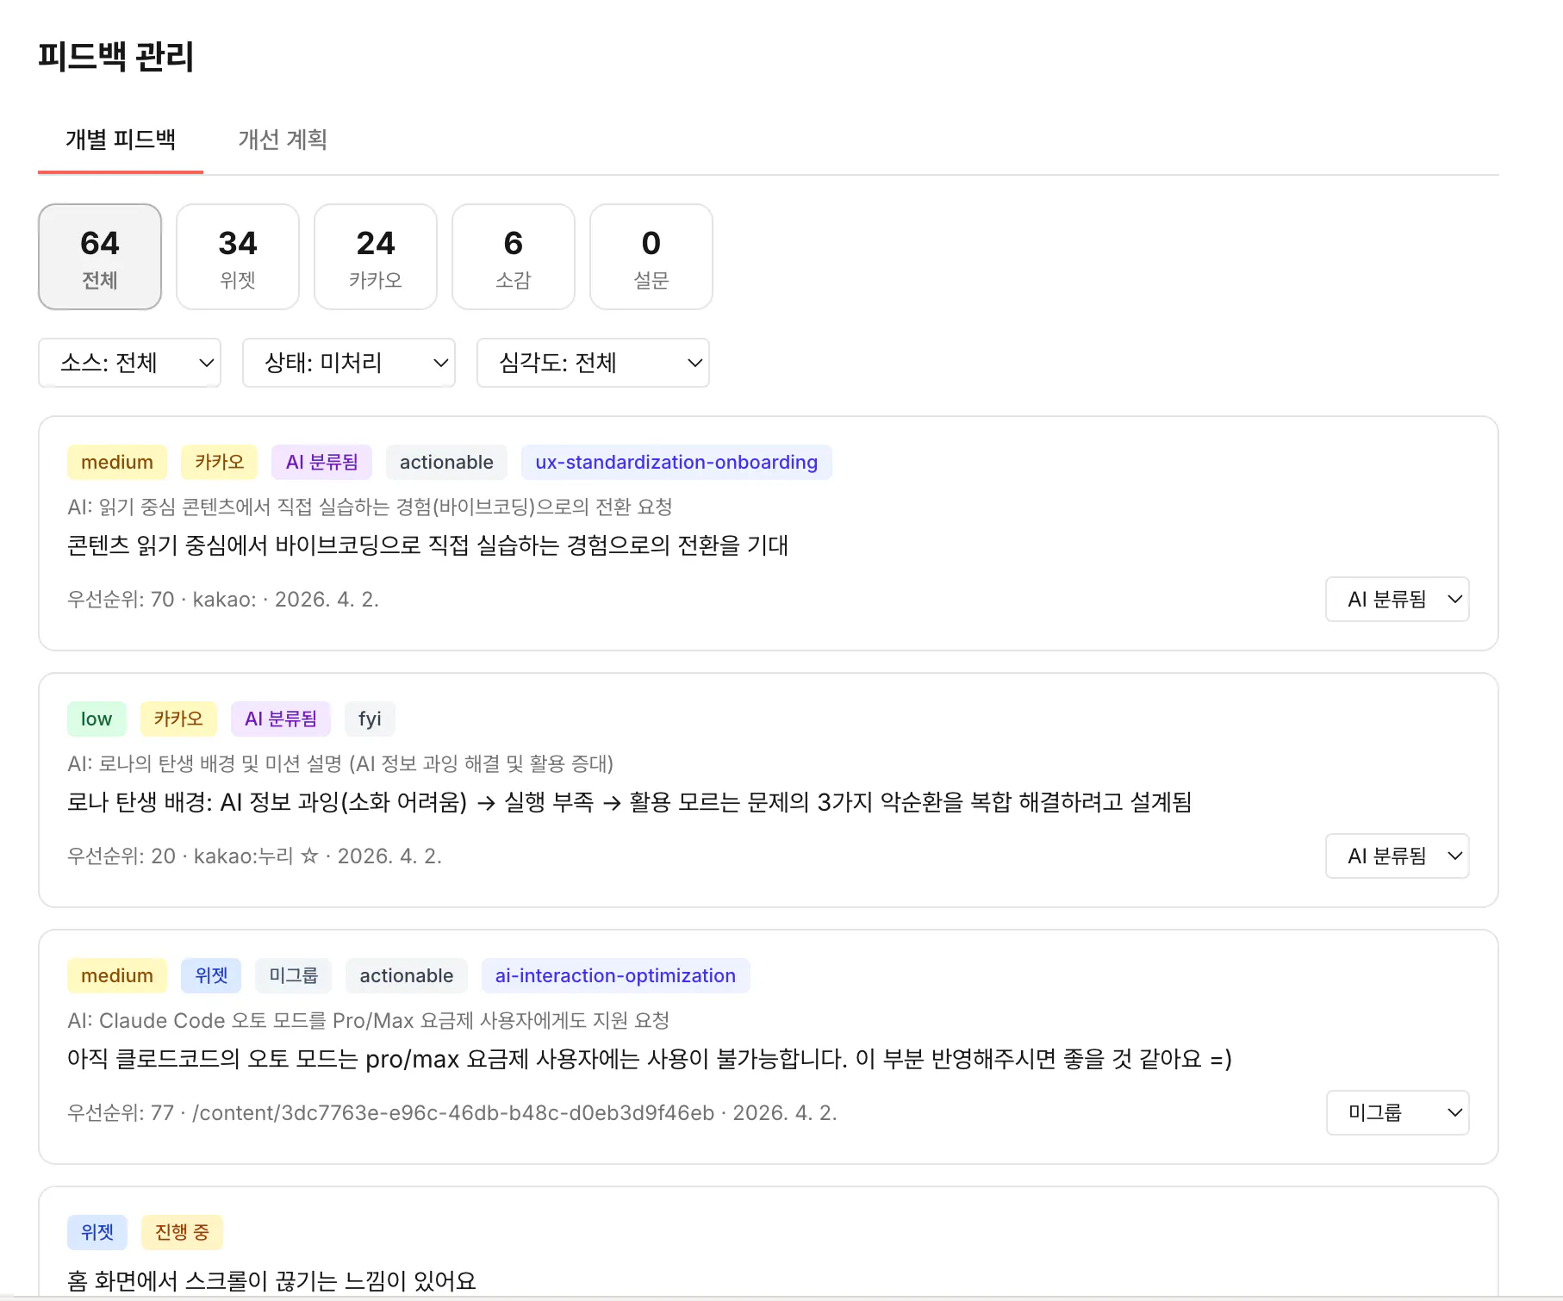
Task: Show the 6 소감 feedback card
Action: [514, 257]
